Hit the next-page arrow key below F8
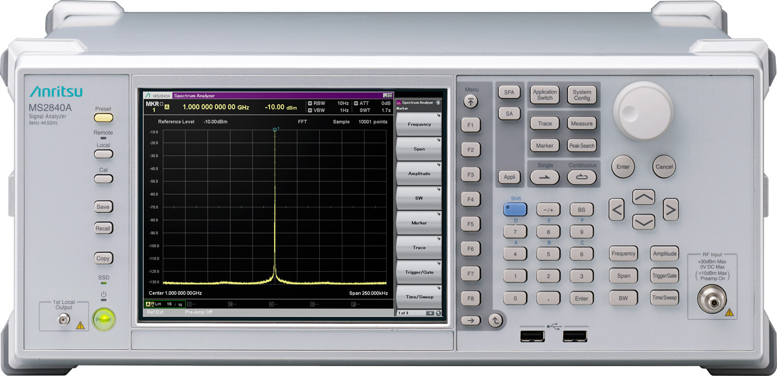The height and width of the screenshot is (376, 777). tap(471, 321)
